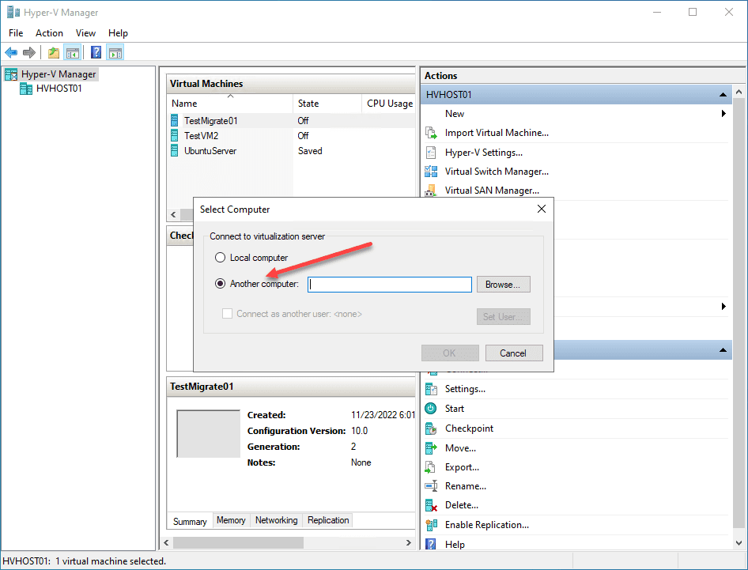Click the HVHOST01 server icon in tree
The image size is (748, 570).
[x=26, y=89]
